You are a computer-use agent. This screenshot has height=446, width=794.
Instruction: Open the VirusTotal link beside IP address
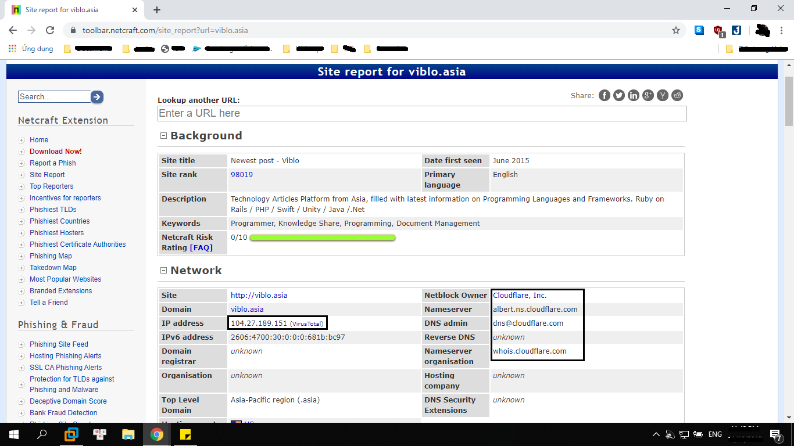point(306,324)
